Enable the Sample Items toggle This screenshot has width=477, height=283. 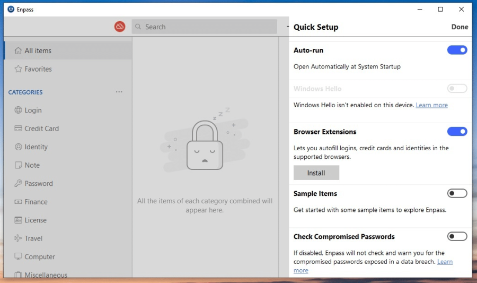[x=457, y=193]
